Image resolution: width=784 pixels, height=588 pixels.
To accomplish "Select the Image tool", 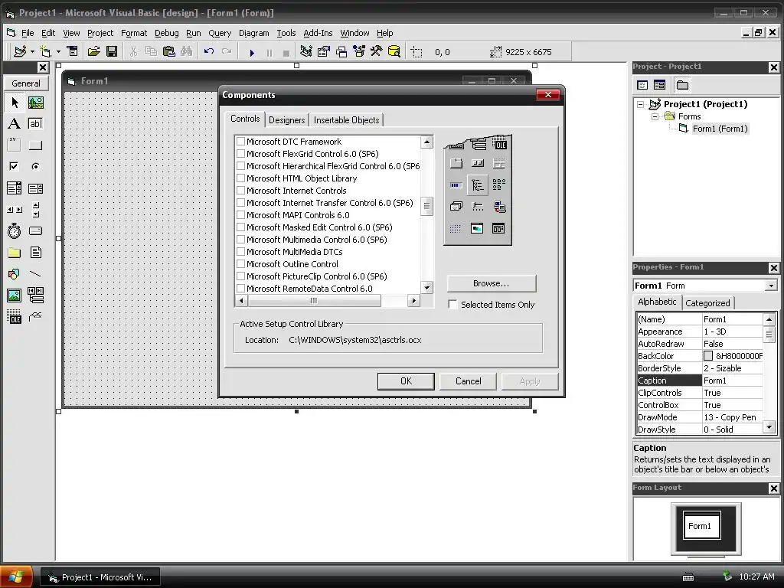I will pos(15,295).
